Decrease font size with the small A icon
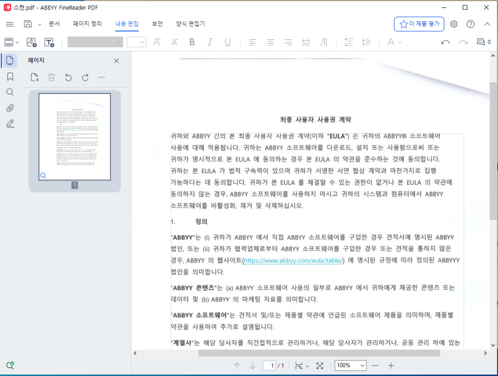Viewport: 498px width, 376px height. (175, 42)
